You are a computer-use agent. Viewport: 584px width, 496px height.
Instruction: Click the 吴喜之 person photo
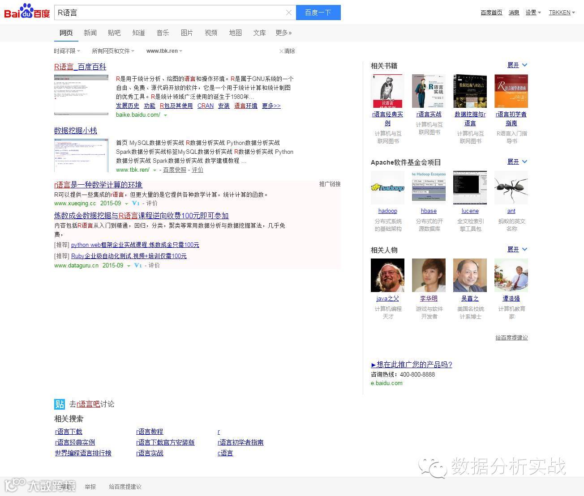[x=470, y=275]
